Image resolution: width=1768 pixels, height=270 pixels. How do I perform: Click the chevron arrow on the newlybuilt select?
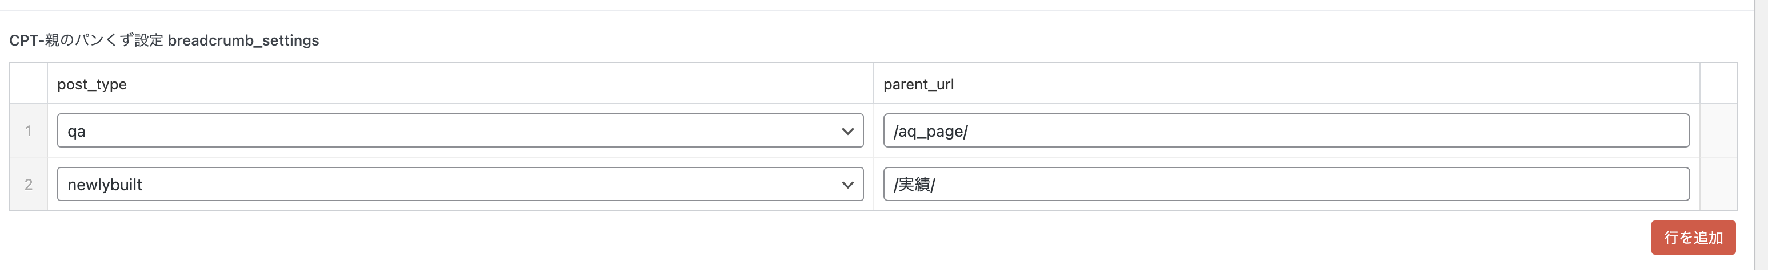[847, 185]
